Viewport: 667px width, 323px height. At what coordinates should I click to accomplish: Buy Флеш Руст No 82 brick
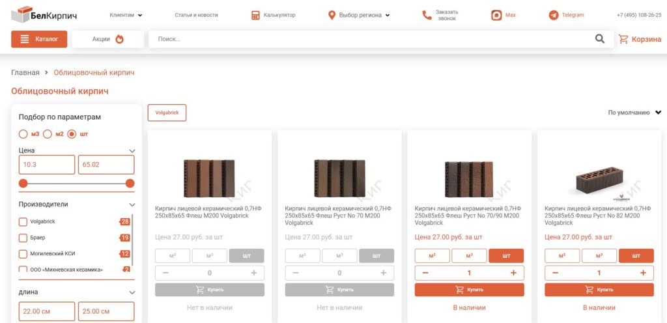coord(599,290)
